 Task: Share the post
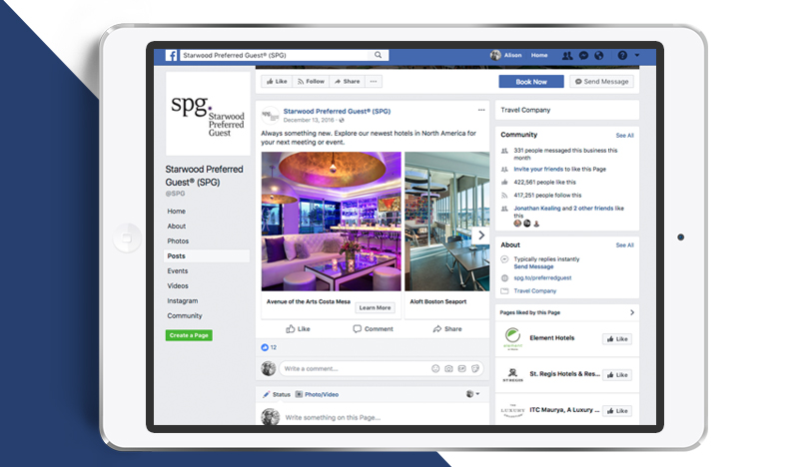[x=447, y=329]
